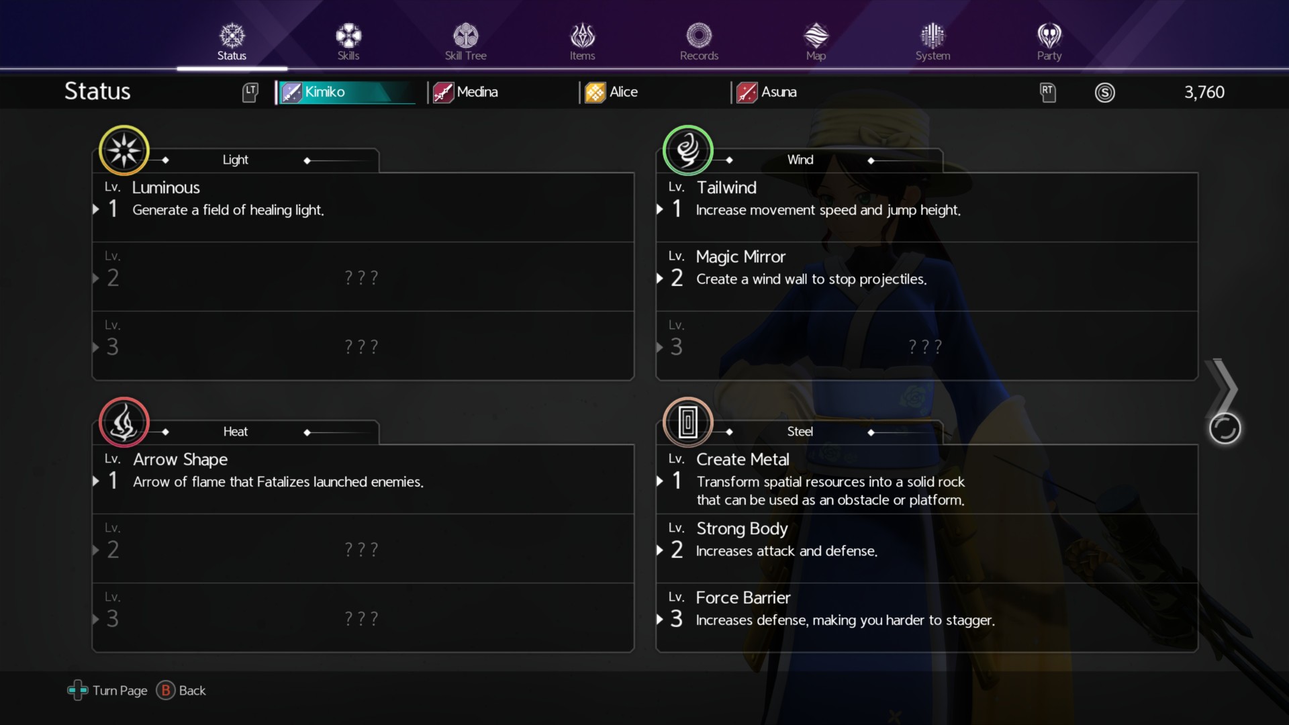This screenshot has width=1289, height=725.
Task: Select the Light element emblem
Action: [x=124, y=150]
